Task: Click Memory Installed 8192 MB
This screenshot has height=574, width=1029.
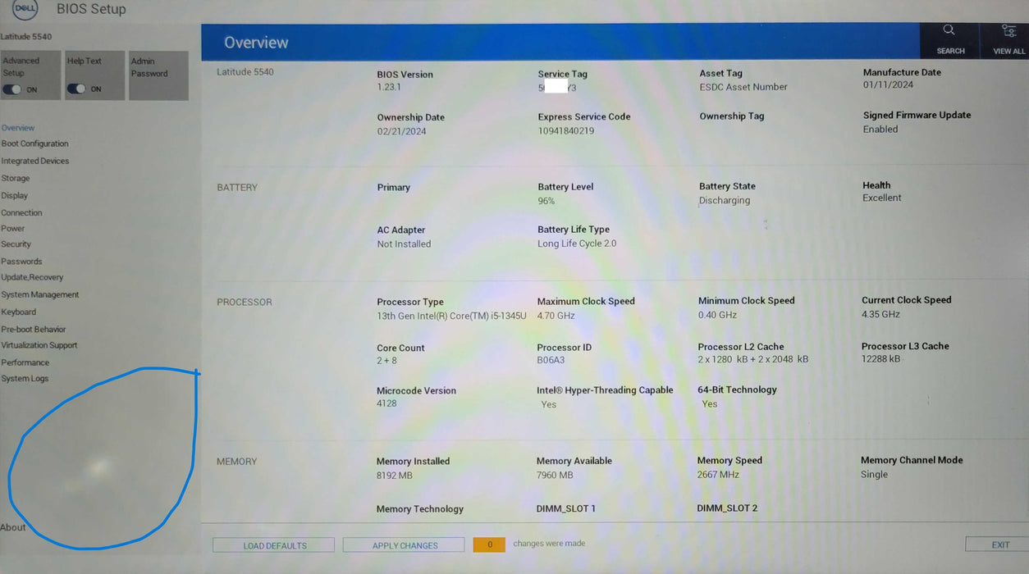Action: 395,476
